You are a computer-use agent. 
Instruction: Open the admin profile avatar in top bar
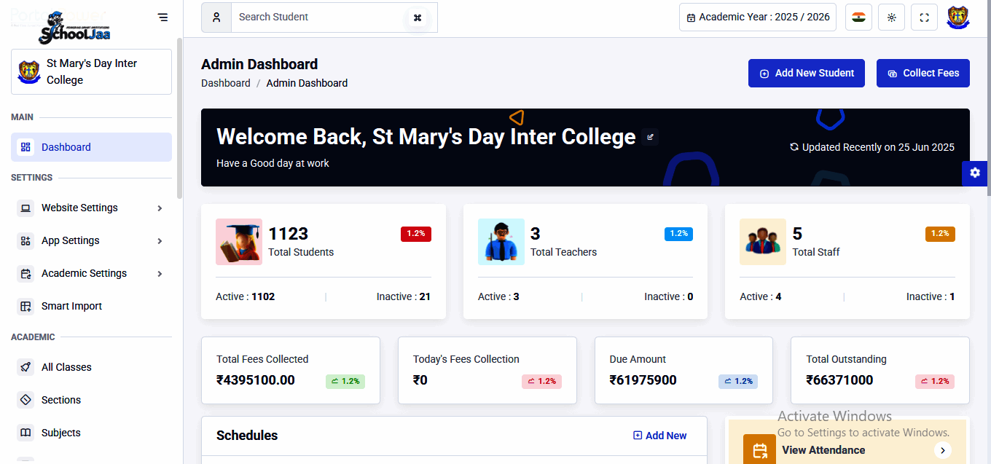[x=958, y=17]
